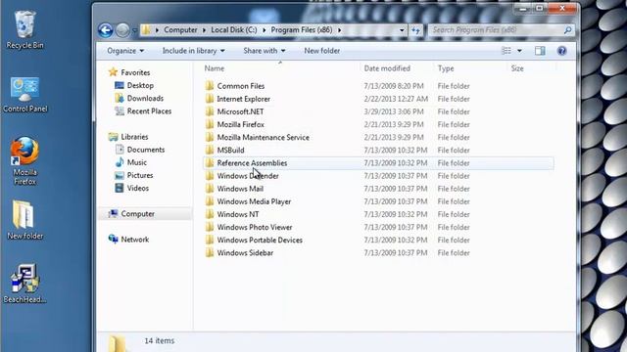Screen dimensions: 627x352
Task: Click the Favorites star icon
Action: click(114, 72)
